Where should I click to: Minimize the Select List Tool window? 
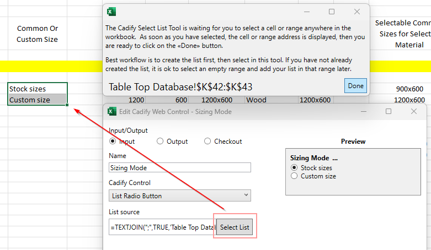307,12
